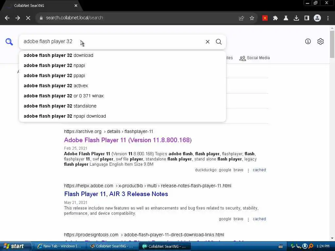Choose suggestion 'adobe flash player 32 download'
The image size is (335, 251).
[122, 55]
